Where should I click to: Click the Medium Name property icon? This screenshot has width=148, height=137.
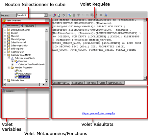[16, 74]
